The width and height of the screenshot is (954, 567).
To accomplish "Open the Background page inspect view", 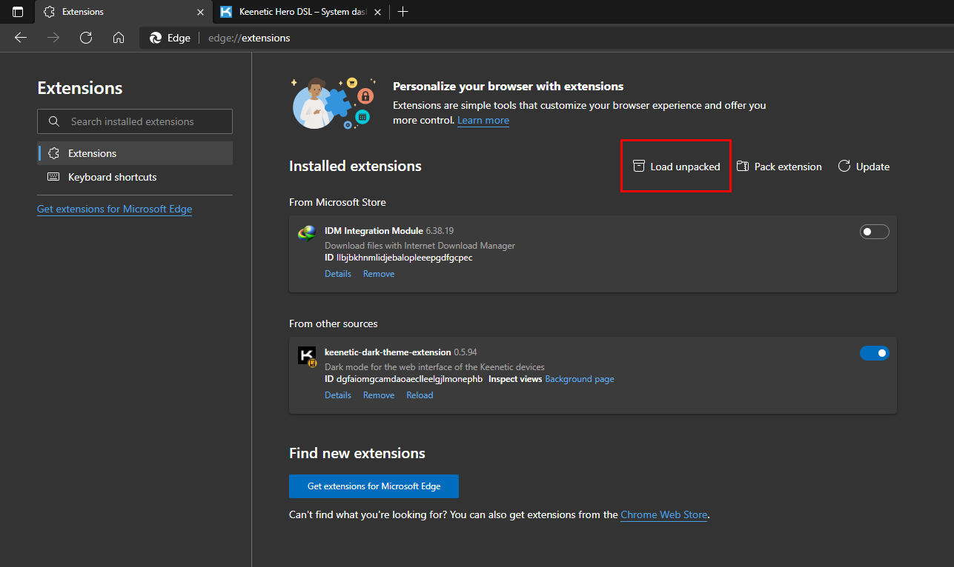I will click(x=580, y=379).
